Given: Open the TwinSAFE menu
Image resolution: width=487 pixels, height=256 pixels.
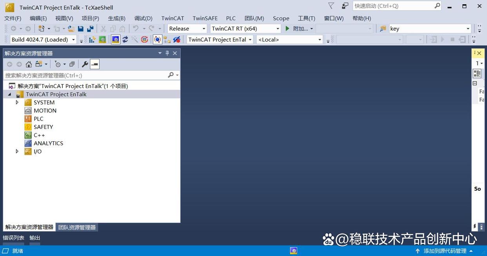Looking at the screenshot, I should pyautogui.click(x=205, y=18).
